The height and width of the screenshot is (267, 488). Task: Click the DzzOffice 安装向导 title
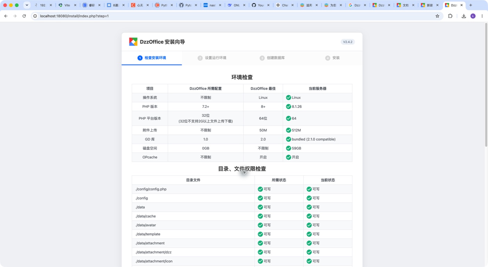[x=163, y=42]
